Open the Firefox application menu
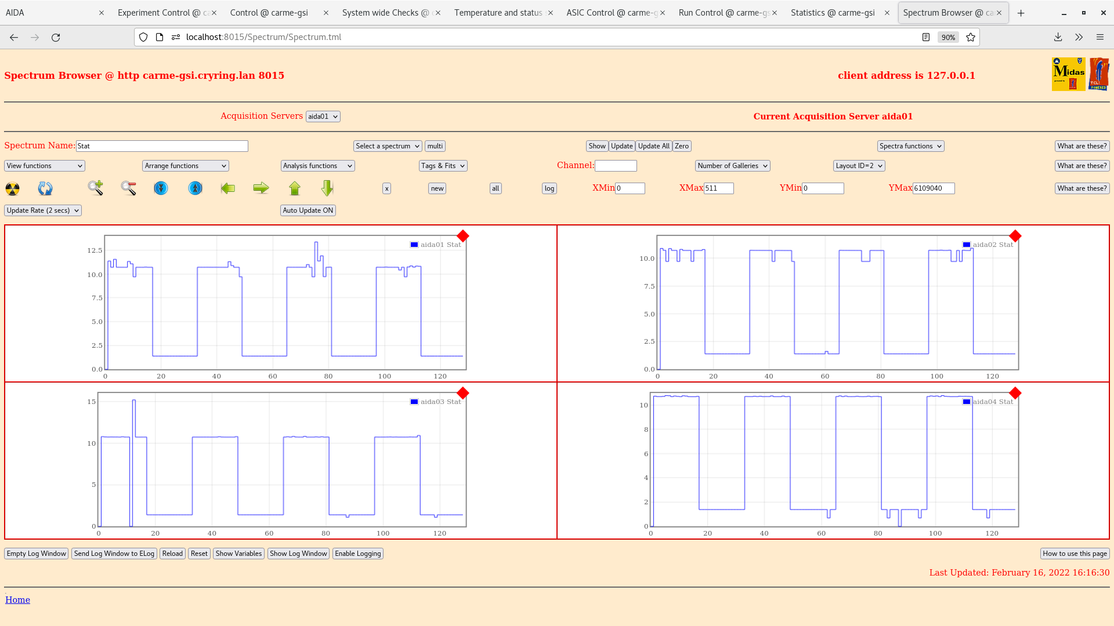This screenshot has width=1114, height=626. pos(1099,37)
